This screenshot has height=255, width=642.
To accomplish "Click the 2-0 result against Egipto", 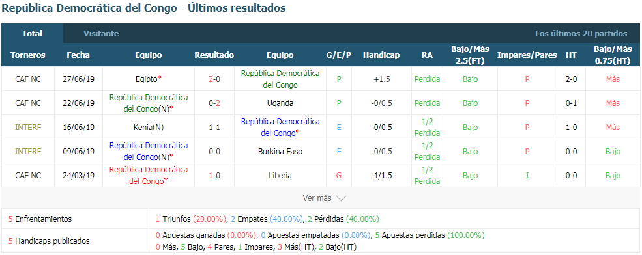I will pyautogui.click(x=214, y=79).
